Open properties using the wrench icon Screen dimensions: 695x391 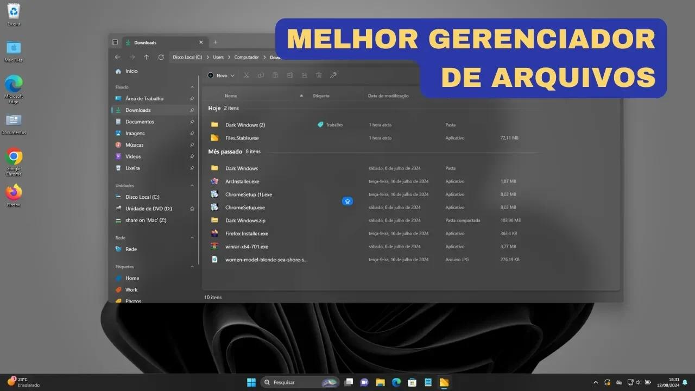pyautogui.click(x=333, y=75)
